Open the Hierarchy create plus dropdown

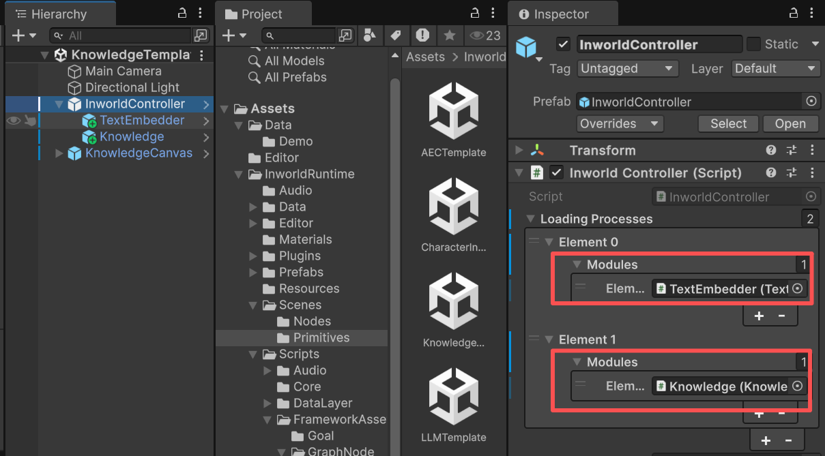(25, 35)
